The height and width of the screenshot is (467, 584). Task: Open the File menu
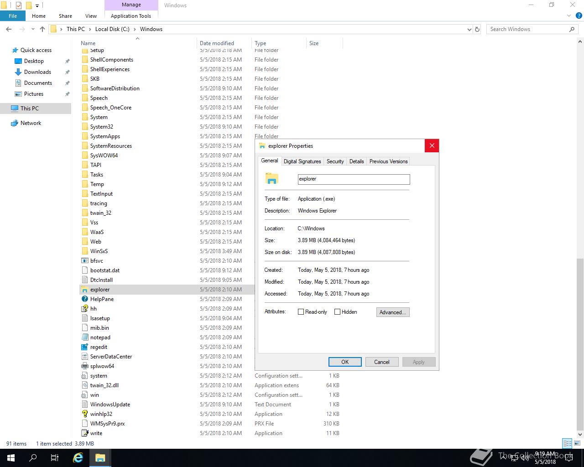13,16
